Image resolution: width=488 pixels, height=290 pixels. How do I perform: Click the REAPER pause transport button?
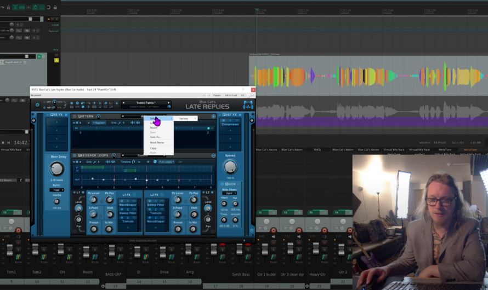pyautogui.click(x=8, y=142)
